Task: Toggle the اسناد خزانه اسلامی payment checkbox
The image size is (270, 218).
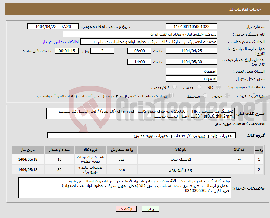Action: click(x=172, y=95)
